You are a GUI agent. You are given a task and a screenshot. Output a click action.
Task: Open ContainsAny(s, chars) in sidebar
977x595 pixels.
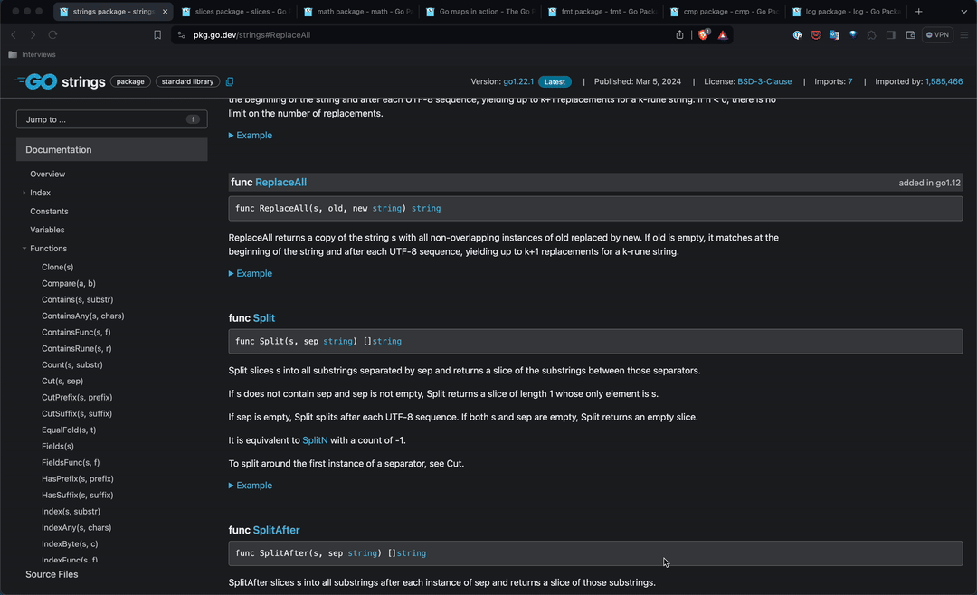pyautogui.click(x=83, y=316)
